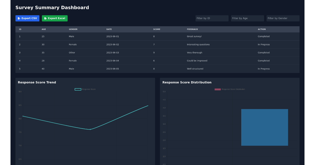Click the 'Great survey!' feedback cell
The width and height of the screenshot is (315, 165).
[194, 36]
